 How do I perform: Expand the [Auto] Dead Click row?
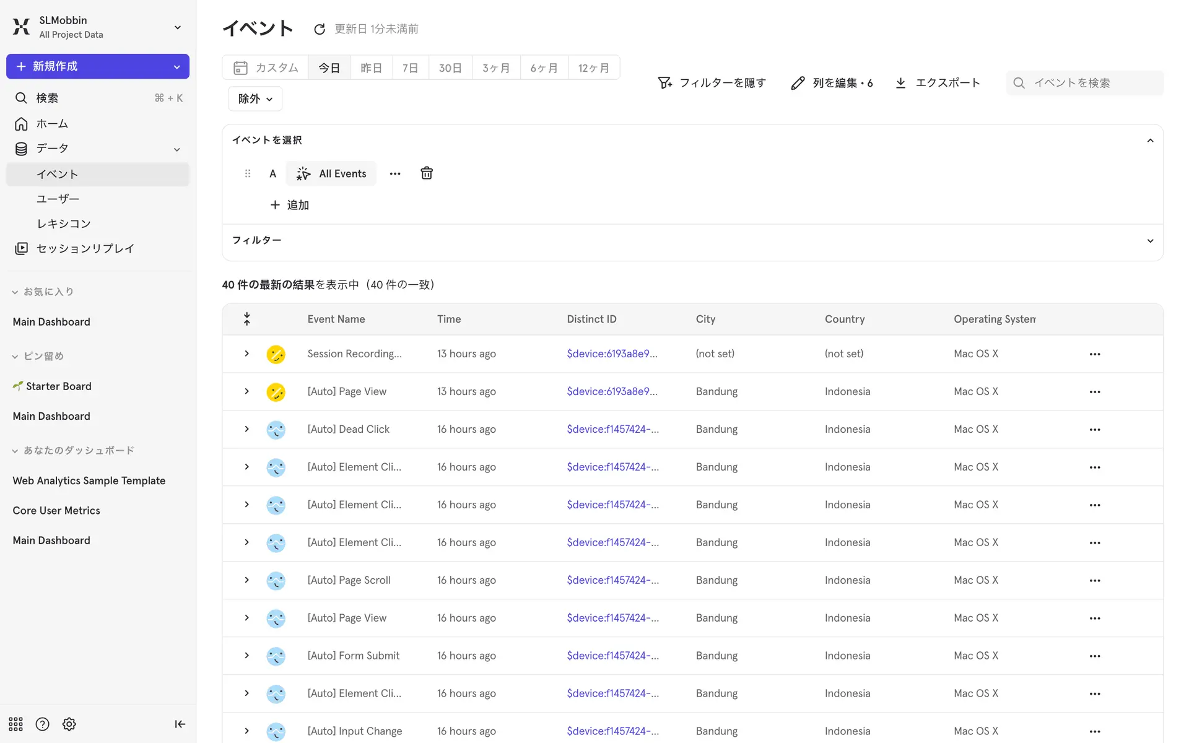(x=246, y=429)
